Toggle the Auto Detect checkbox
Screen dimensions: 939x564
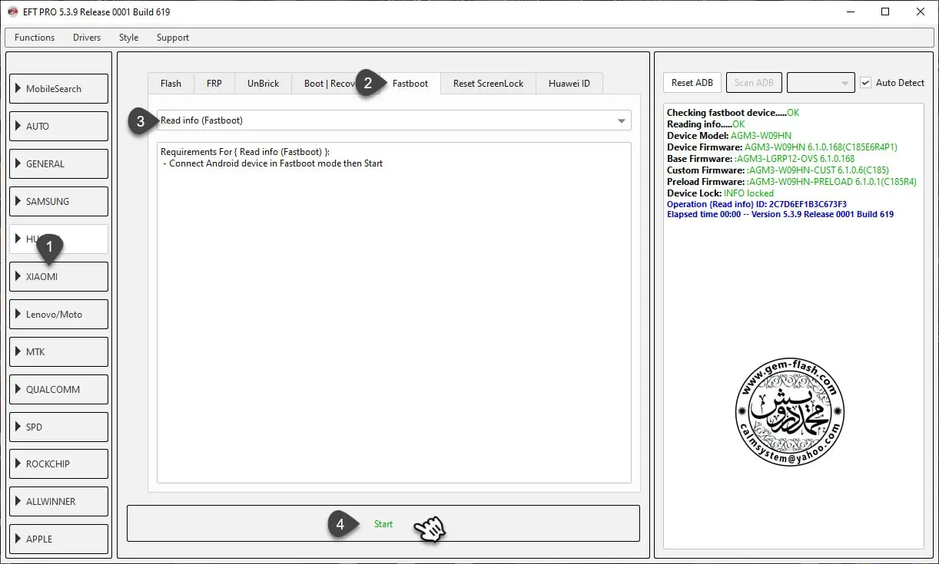[x=866, y=83]
